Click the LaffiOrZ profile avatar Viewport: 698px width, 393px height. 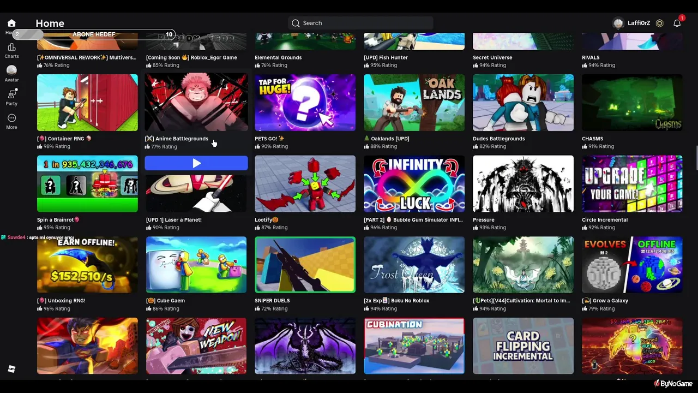point(618,23)
